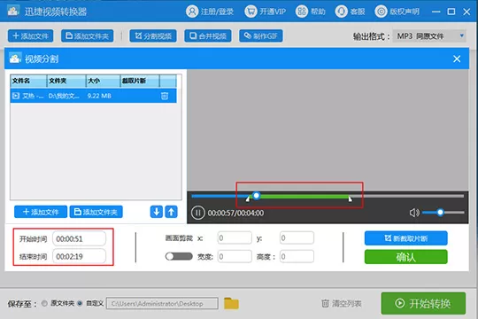Screen dimensions: 478x319
Task: Delete the file using the trash icon
Action: (165, 96)
